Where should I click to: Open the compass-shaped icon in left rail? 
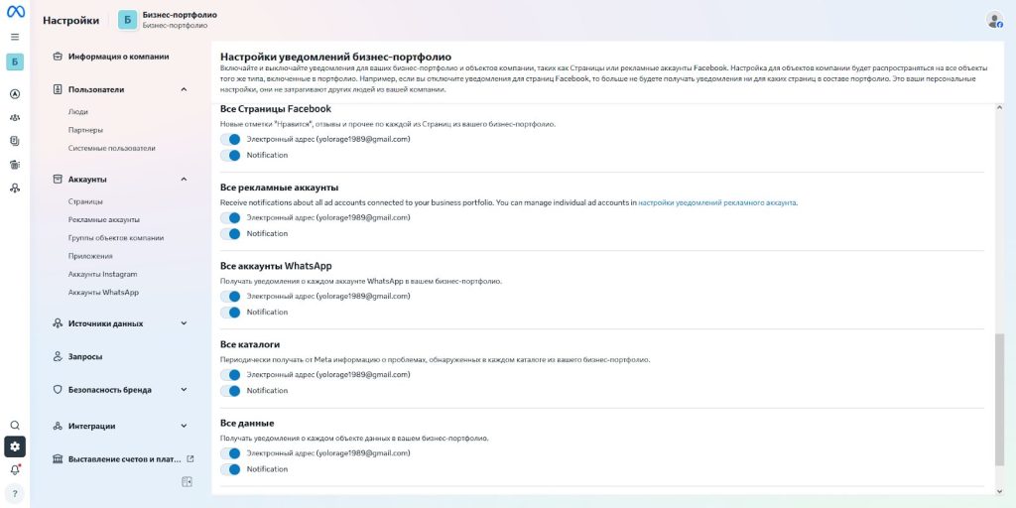point(15,94)
